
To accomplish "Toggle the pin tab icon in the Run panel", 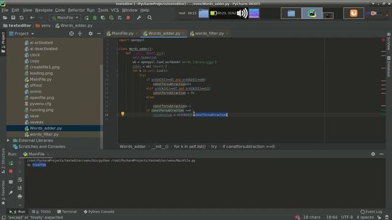I will coord(11,193).
